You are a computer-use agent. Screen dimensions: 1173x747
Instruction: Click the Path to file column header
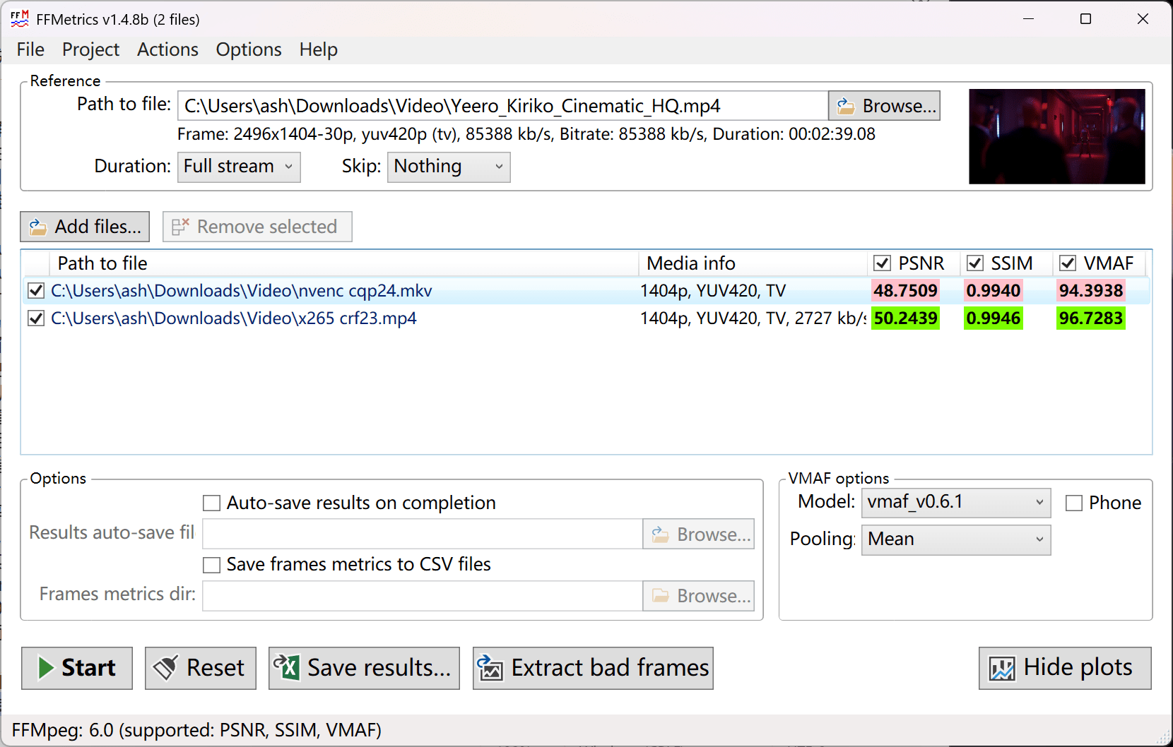(343, 263)
